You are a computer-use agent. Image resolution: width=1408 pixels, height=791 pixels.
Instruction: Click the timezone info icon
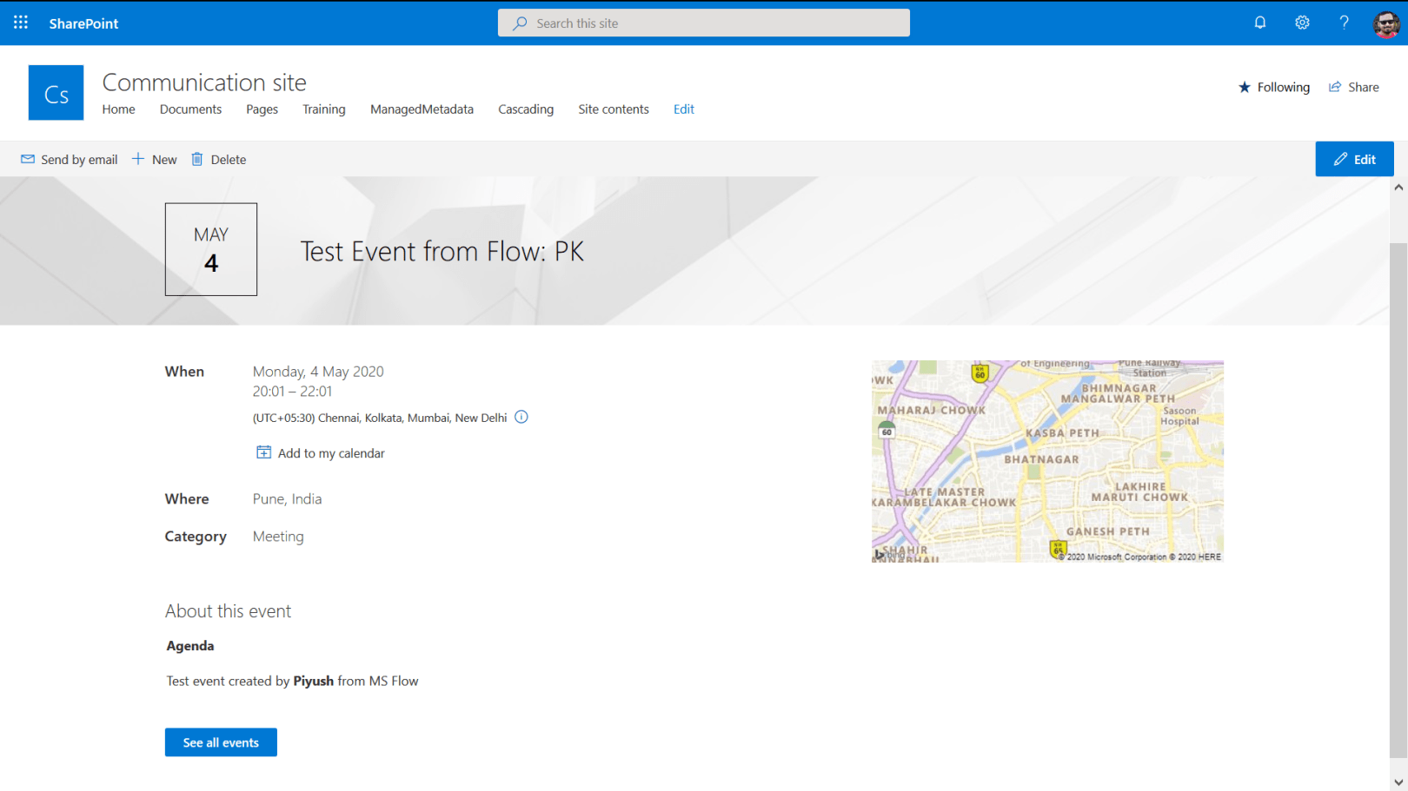(521, 417)
